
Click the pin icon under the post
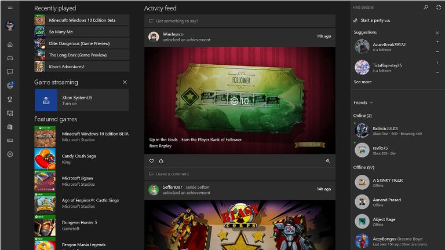click(328, 161)
